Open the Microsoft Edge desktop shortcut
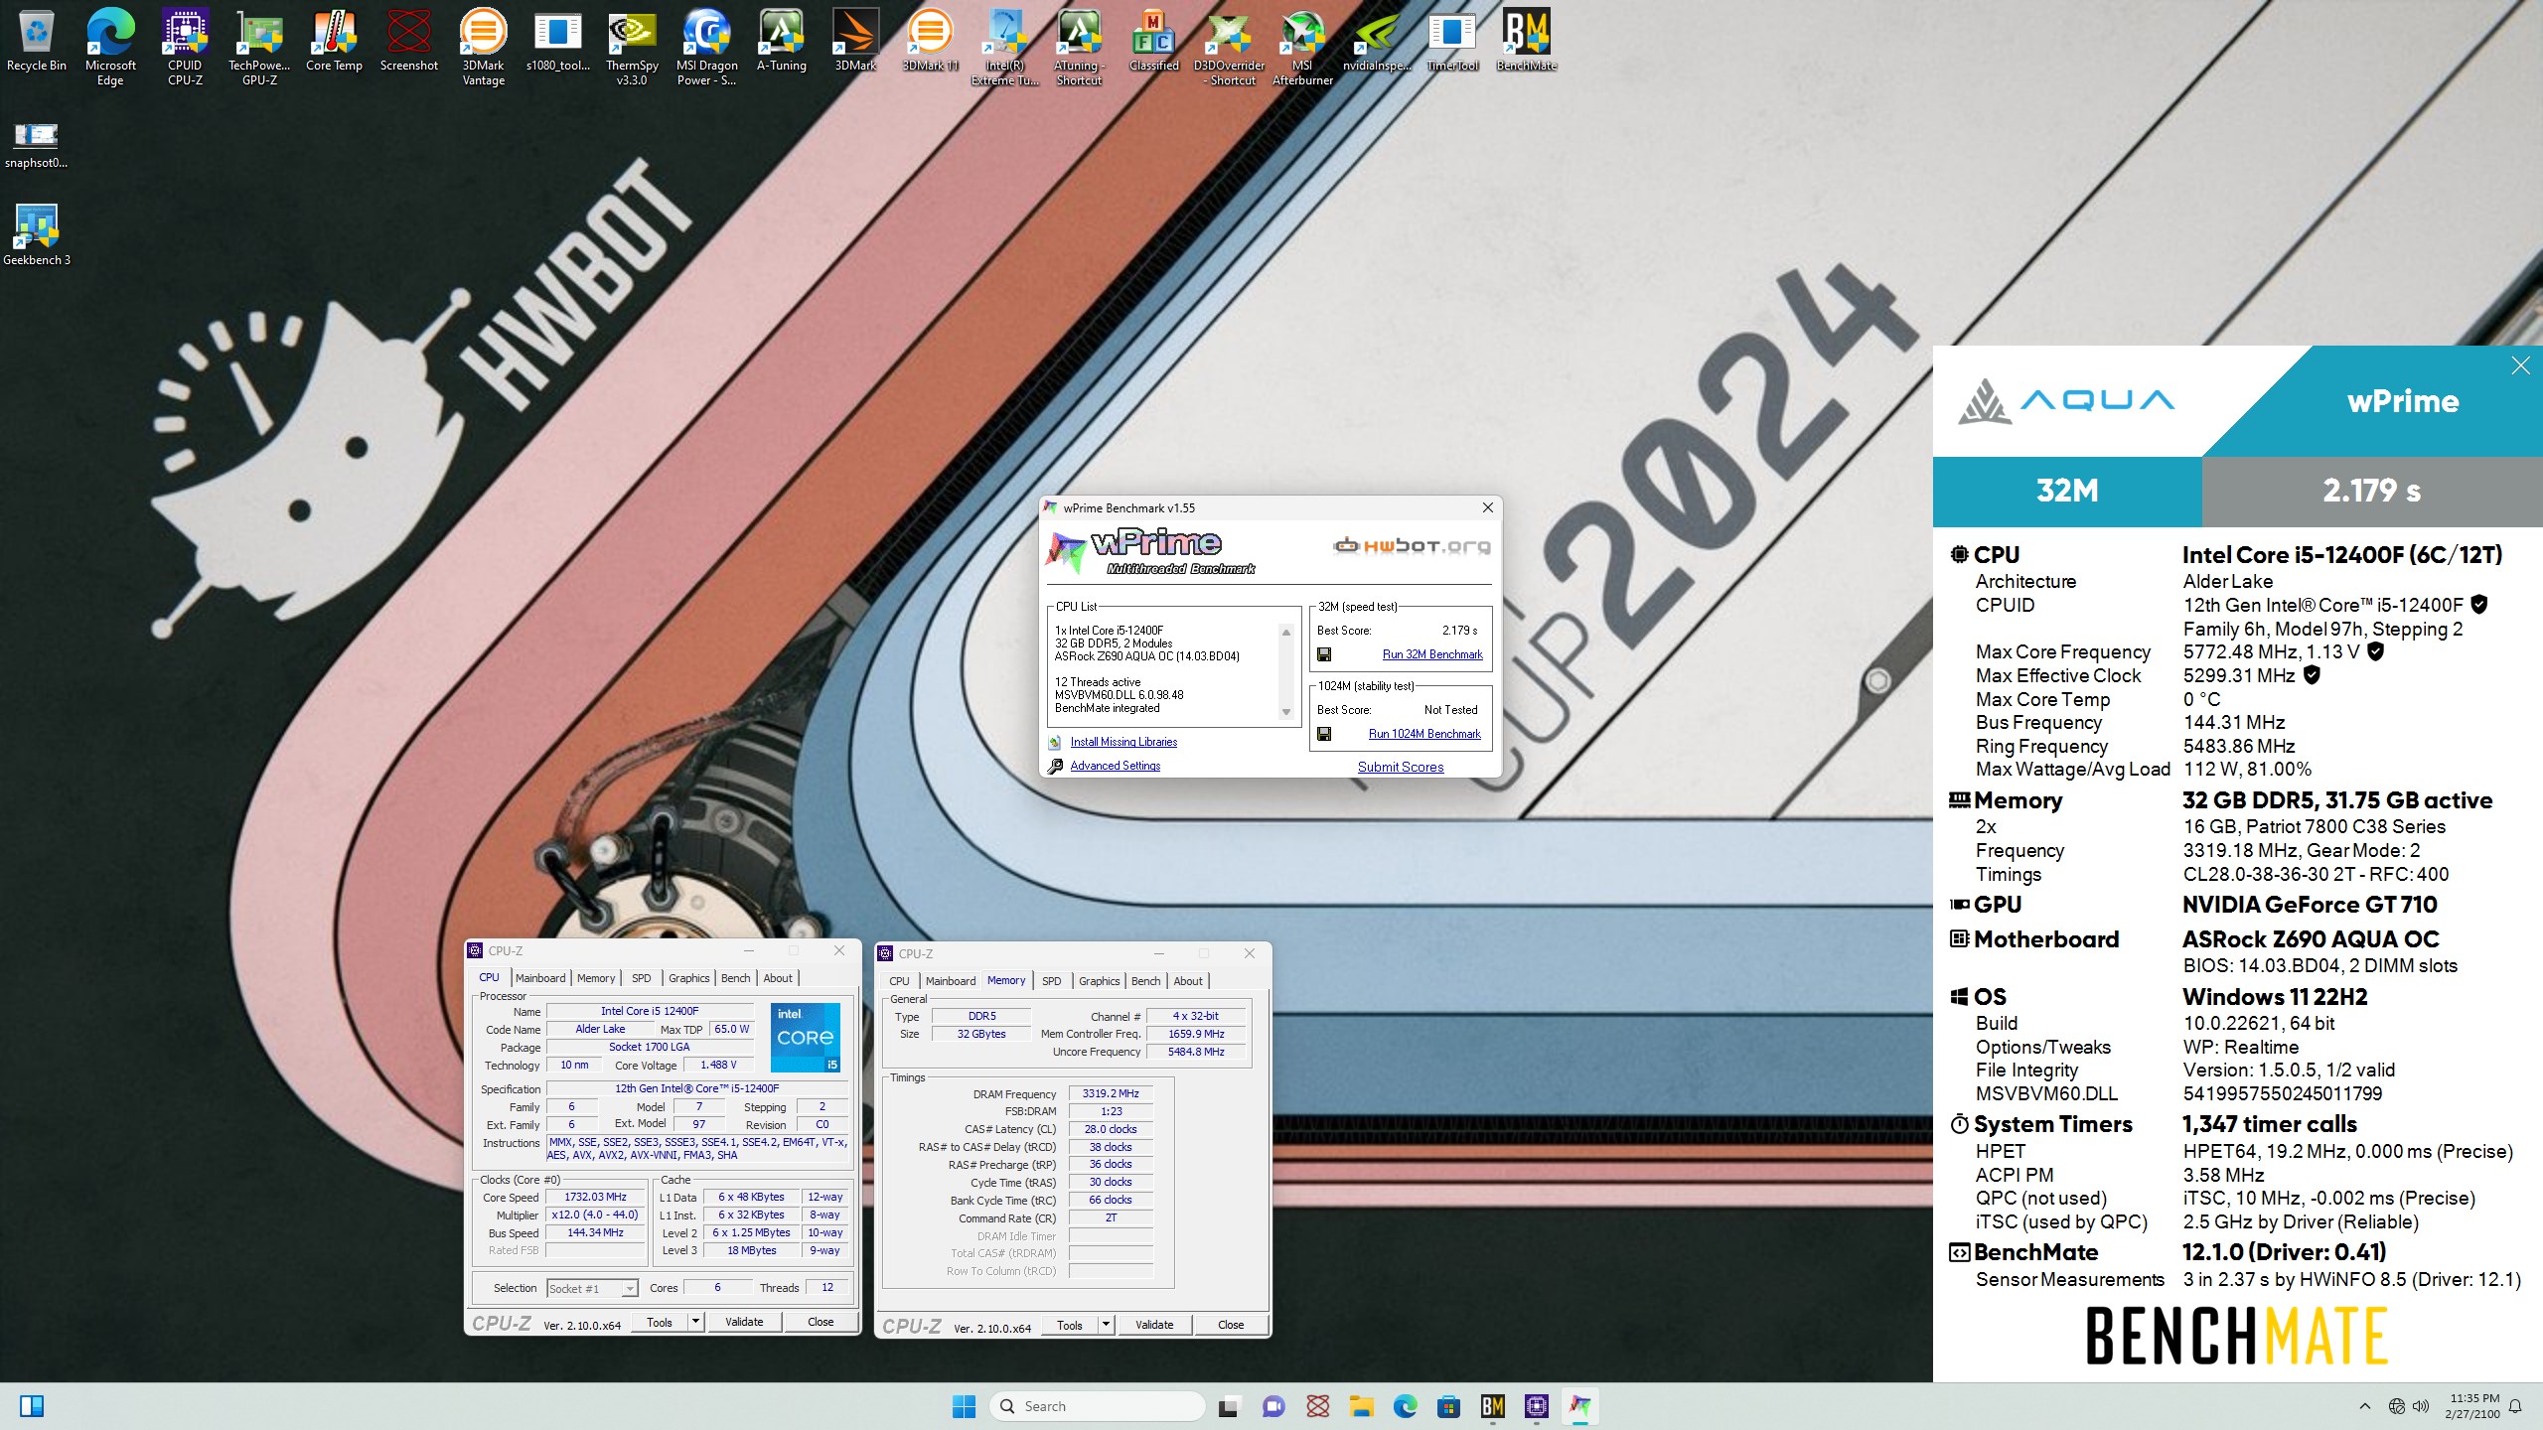The height and width of the screenshot is (1430, 2543). point(110,48)
